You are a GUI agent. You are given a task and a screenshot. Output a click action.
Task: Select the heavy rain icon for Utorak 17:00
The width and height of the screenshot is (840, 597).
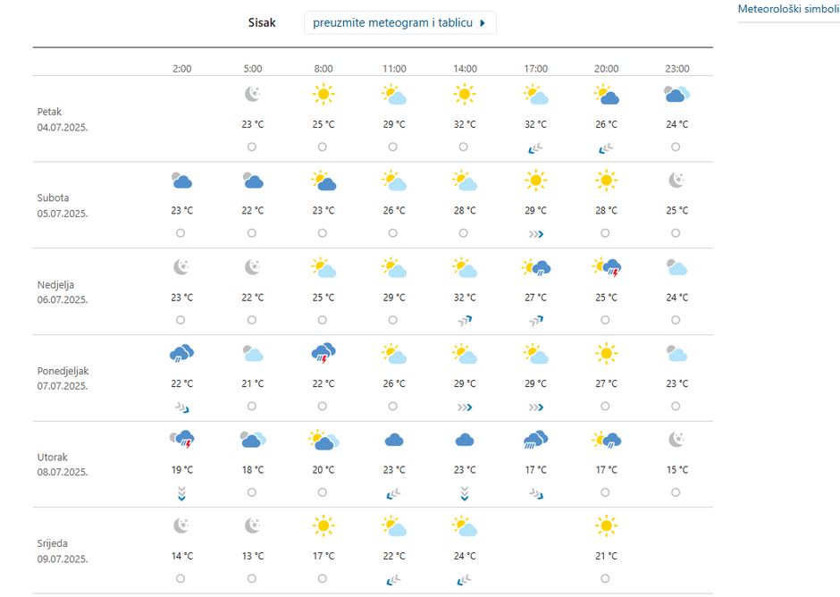535,439
